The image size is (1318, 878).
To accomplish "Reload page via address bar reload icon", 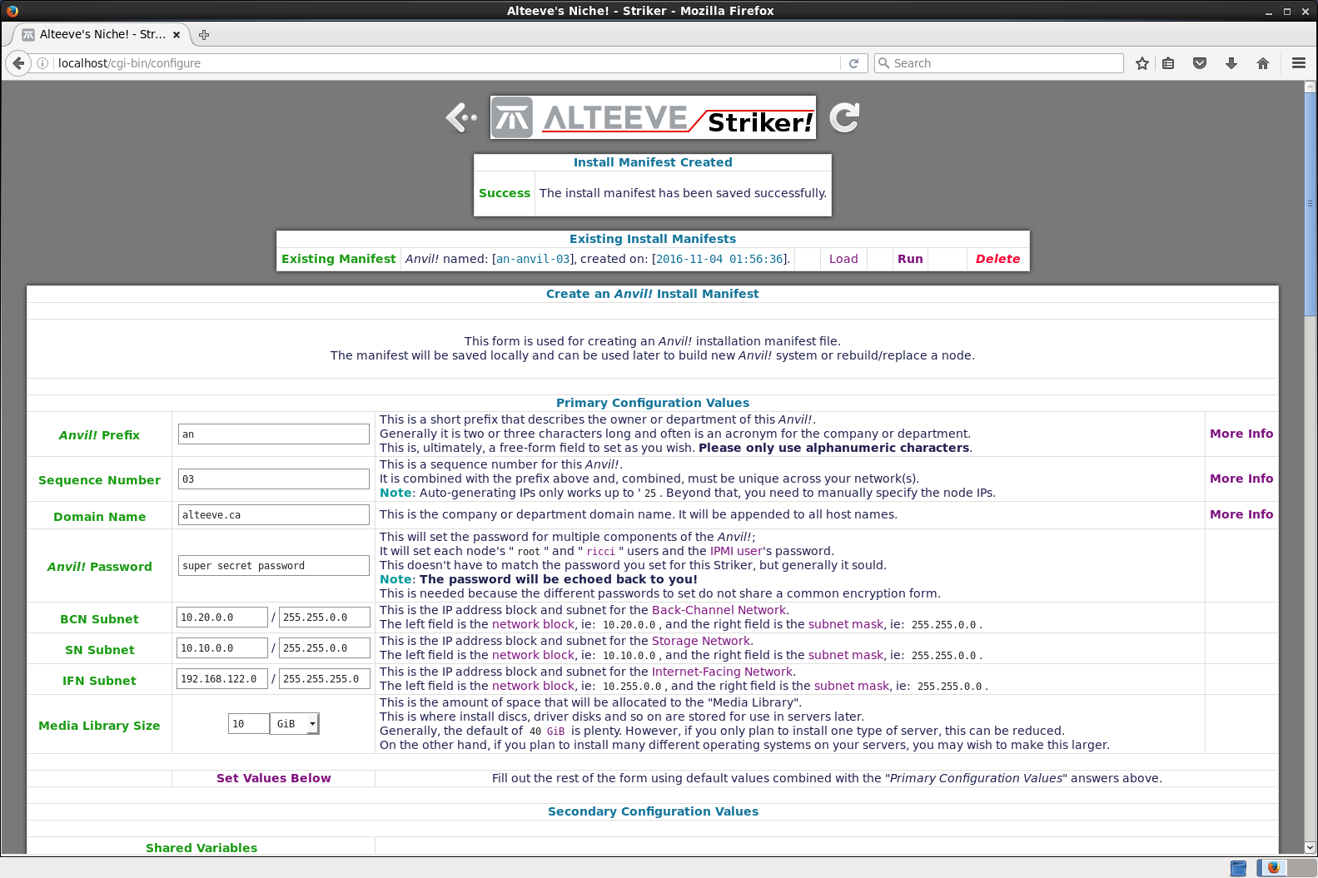I will pyautogui.click(x=853, y=63).
